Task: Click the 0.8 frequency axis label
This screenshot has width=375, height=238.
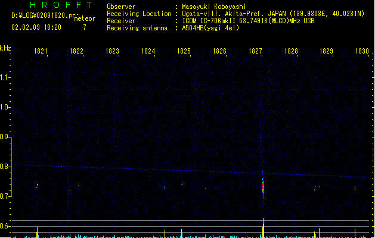Action: click(5, 167)
